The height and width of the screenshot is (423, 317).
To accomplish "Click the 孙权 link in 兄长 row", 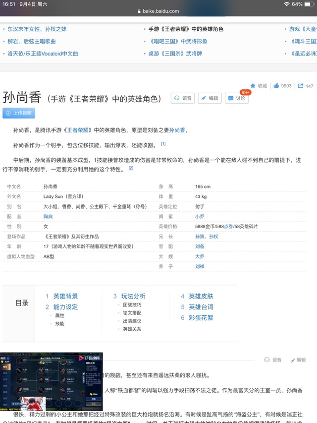I will [214, 237].
